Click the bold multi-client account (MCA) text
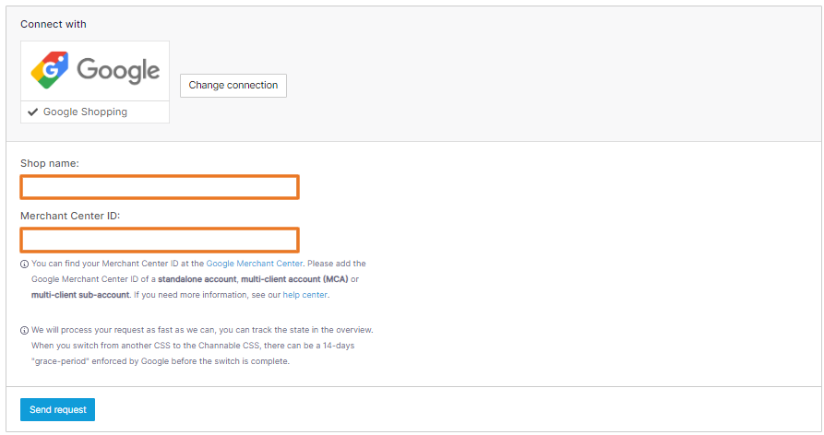Viewport: 824px width, 435px height. (x=294, y=279)
